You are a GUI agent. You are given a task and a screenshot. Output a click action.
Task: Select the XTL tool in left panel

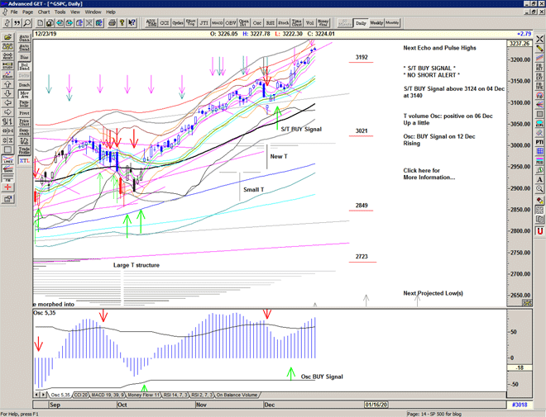[25, 164]
